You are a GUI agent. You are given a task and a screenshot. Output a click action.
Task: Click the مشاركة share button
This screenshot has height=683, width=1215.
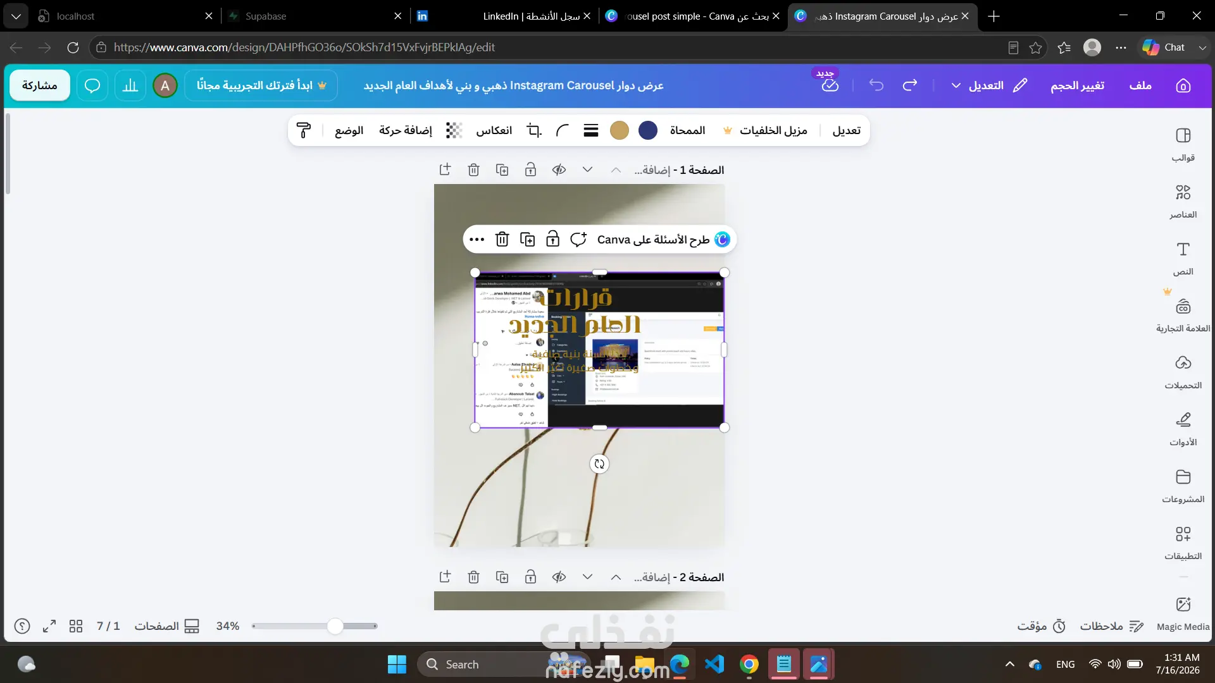[x=40, y=85]
